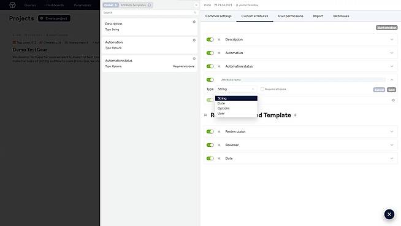
Task: Click the add icon on the half-hidden attribute row
Action: (393, 100)
